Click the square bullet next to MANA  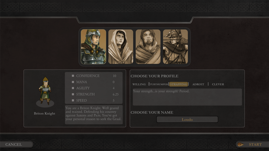coord(73,82)
